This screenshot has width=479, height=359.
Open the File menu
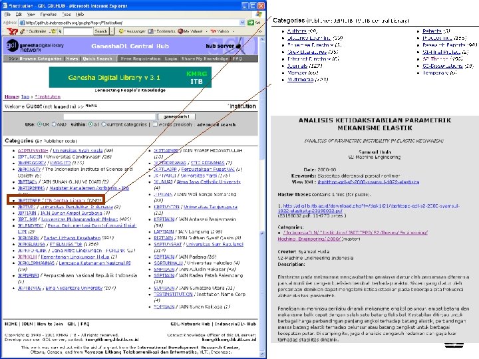tap(7, 14)
